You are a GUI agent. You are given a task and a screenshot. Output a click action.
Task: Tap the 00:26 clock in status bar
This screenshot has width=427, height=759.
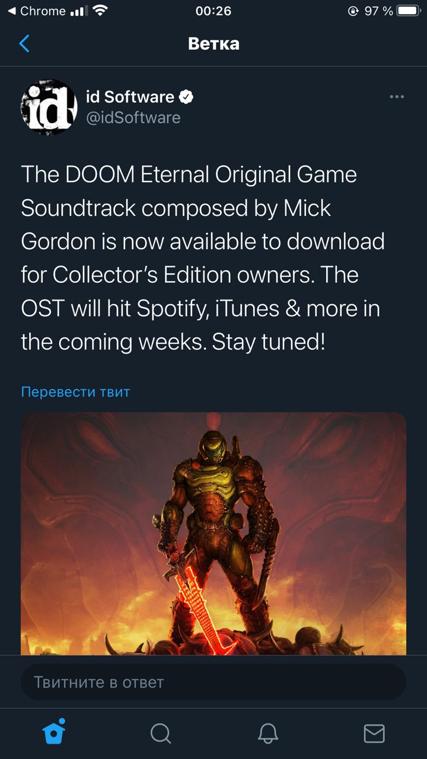tap(213, 11)
